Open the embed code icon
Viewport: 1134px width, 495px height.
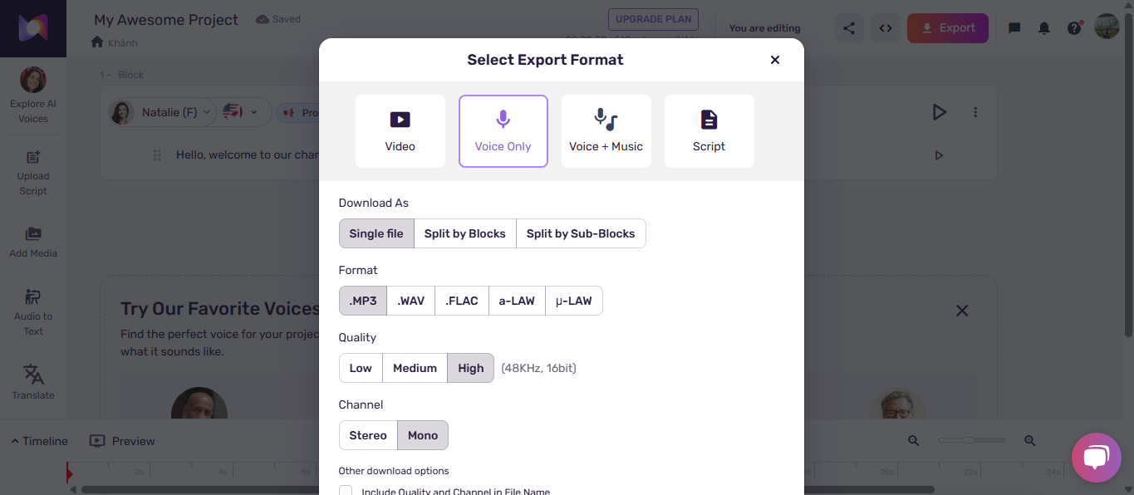point(886,28)
